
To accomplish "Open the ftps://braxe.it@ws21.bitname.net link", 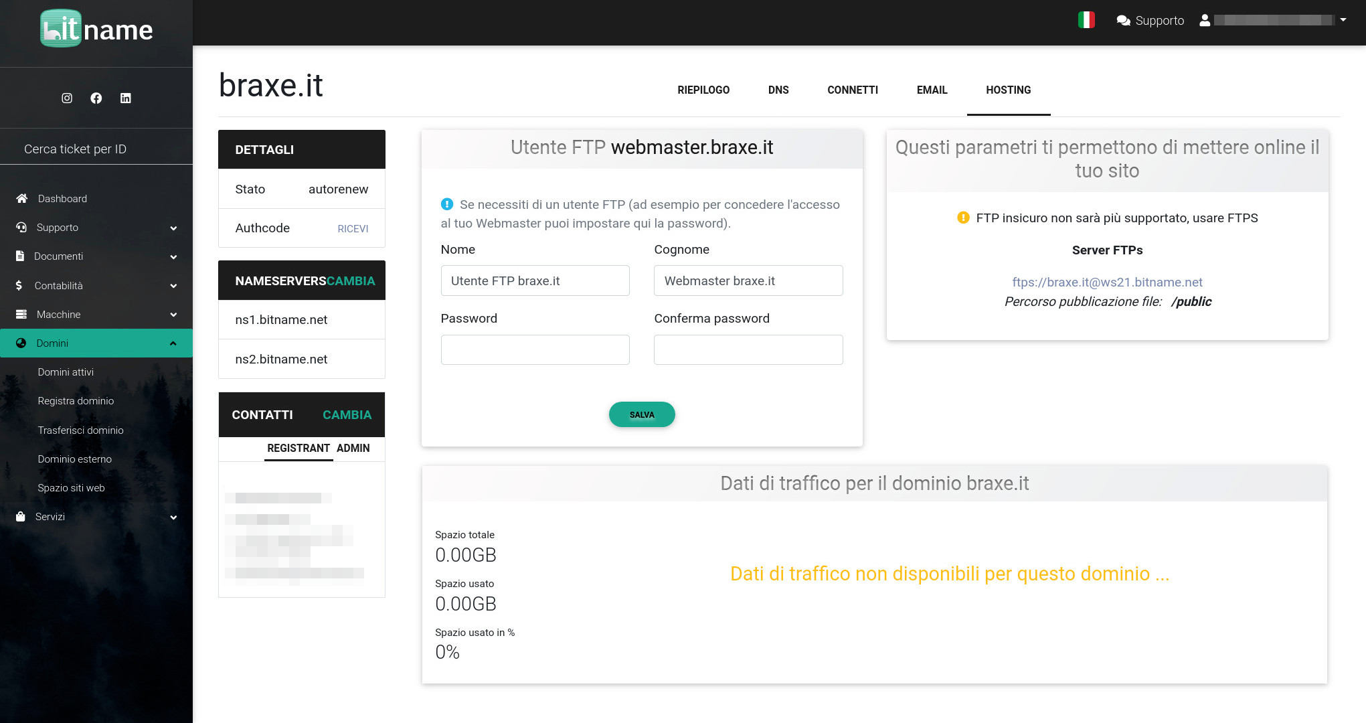I will 1107,282.
